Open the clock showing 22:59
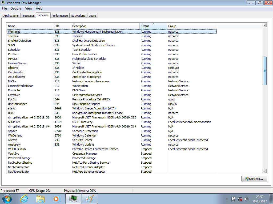Viewport: 273px width, 204px height. 259,199
